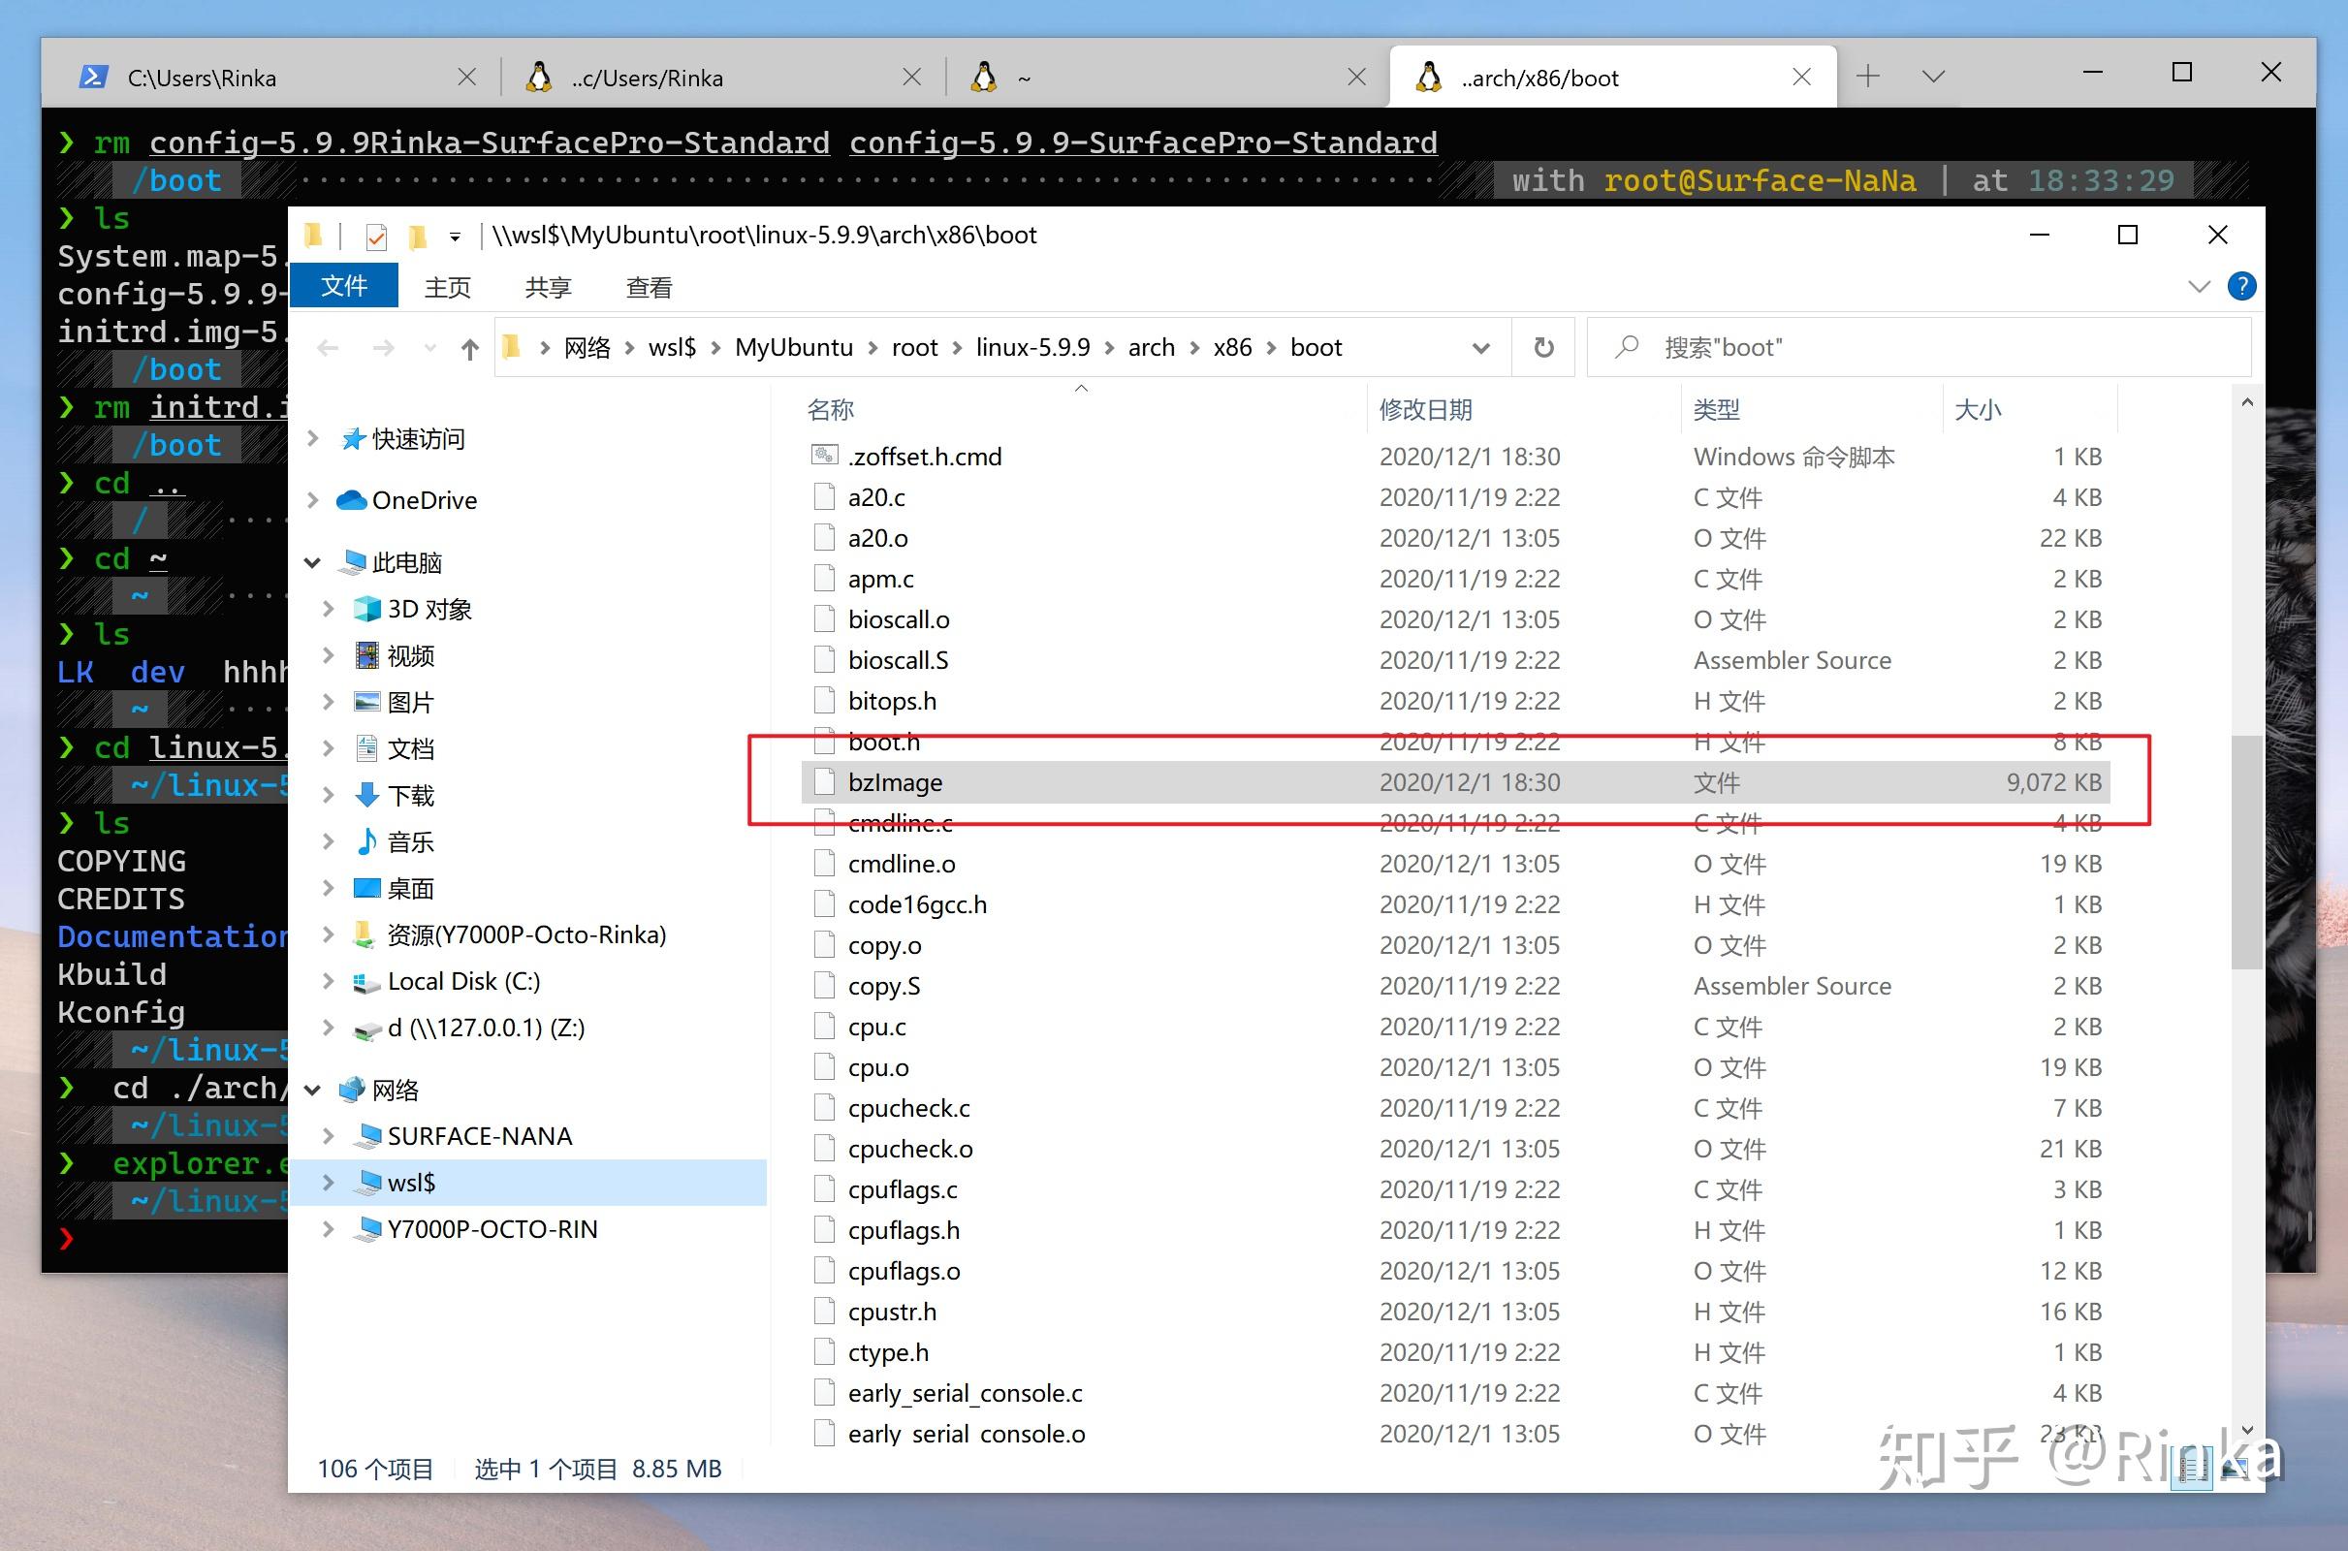This screenshot has width=2348, height=1551.
Task: Close the C:\Users\Rinka terminal tab
Action: tap(467, 78)
